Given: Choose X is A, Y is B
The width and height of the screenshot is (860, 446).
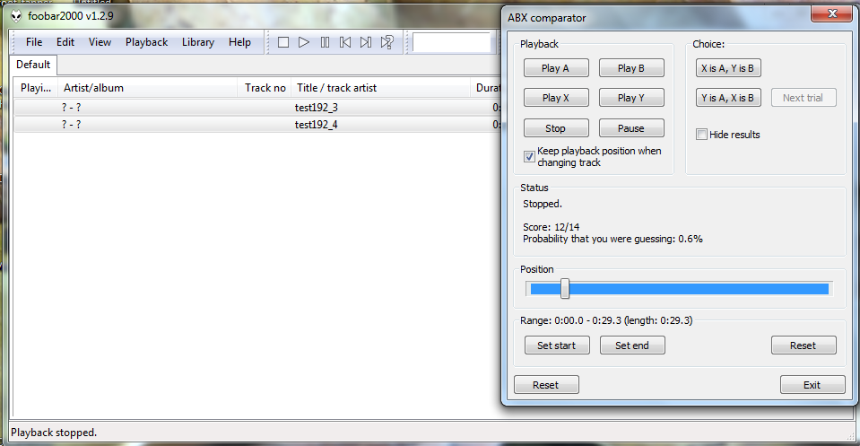Looking at the screenshot, I should point(728,68).
